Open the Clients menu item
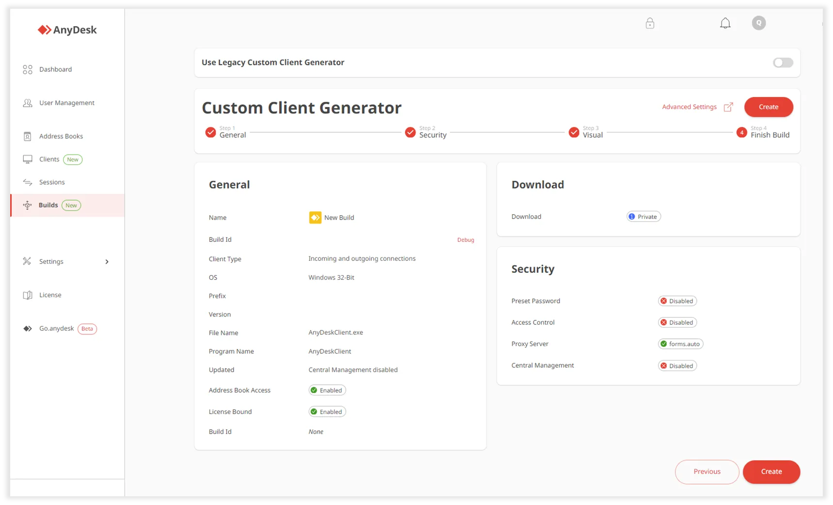The image size is (833, 505). [x=49, y=159]
